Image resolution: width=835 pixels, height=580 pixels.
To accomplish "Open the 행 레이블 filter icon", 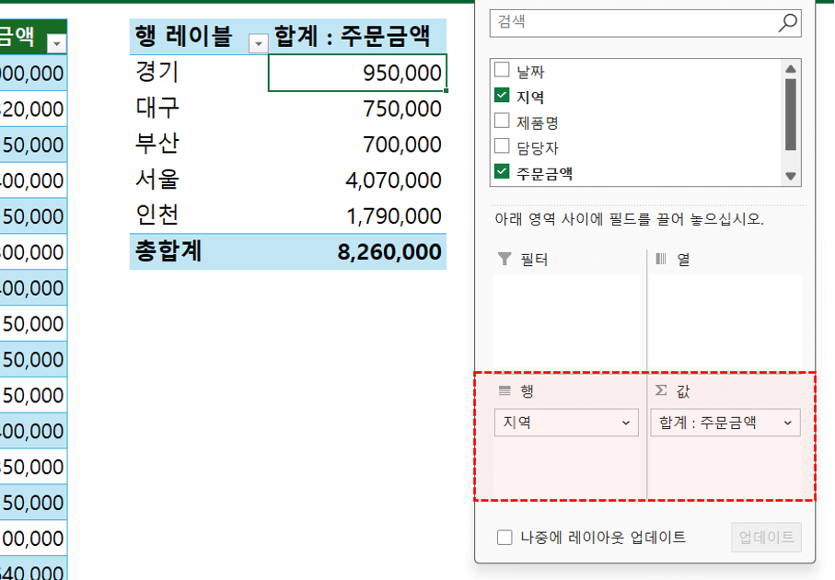I will click(x=258, y=42).
